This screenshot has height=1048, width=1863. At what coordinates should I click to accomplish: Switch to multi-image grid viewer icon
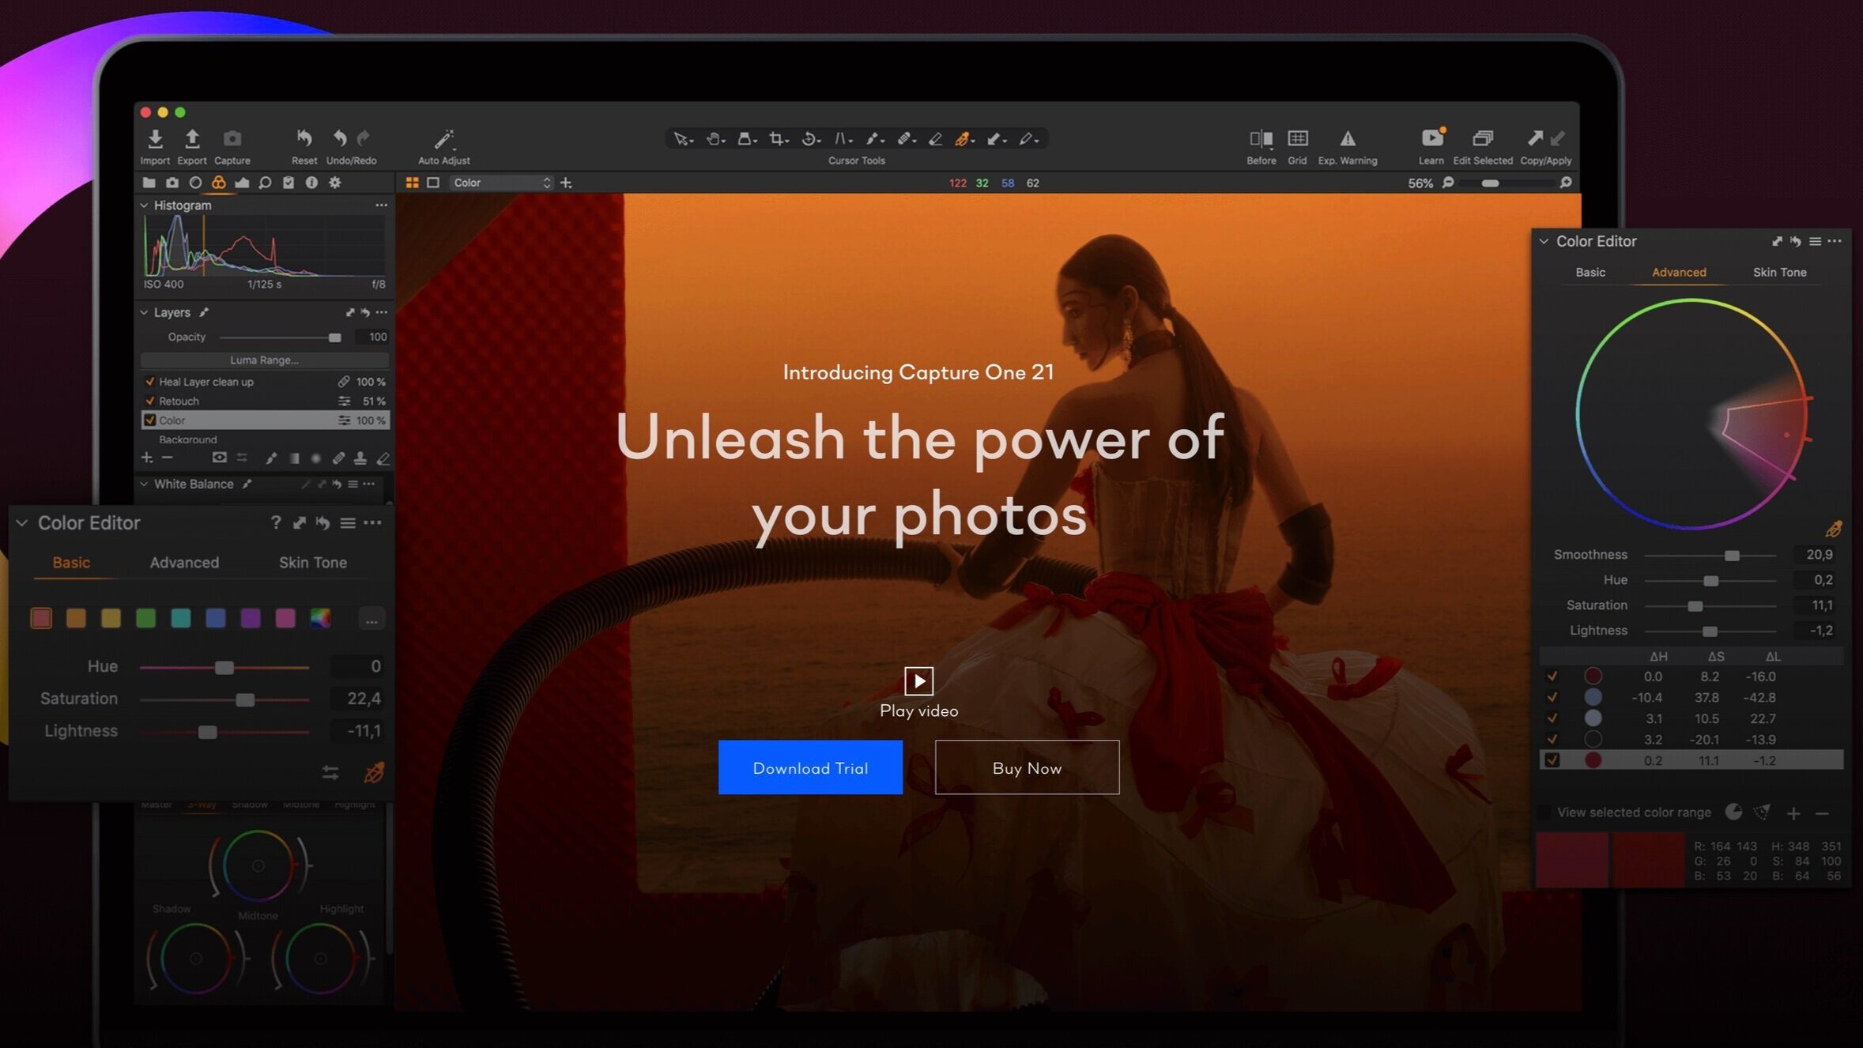pyautogui.click(x=412, y=183)
